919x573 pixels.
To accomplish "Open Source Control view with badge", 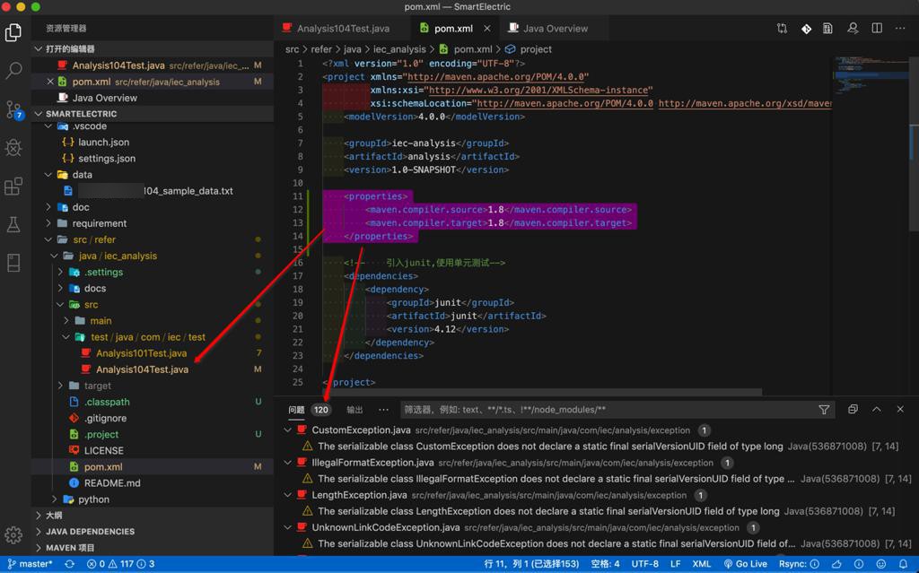I will pos(13,109).
